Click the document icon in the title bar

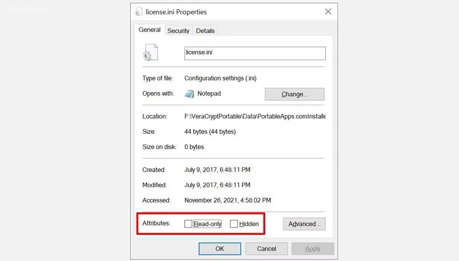coord(139,11)
